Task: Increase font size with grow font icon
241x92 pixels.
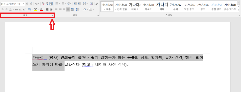Action: [x=27, y=4]
